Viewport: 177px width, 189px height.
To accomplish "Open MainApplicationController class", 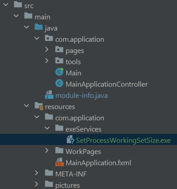I will (107, 84).
